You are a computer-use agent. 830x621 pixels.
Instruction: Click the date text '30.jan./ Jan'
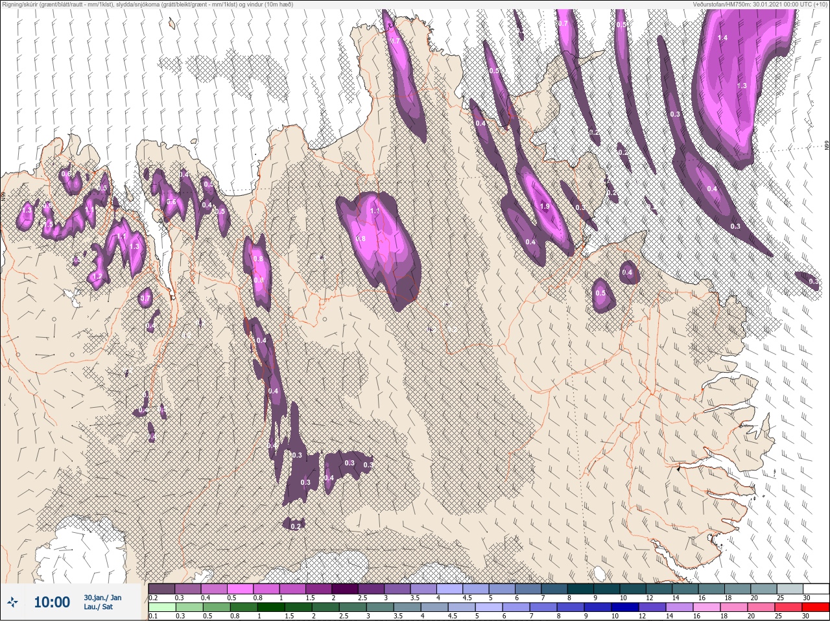(x=102, y=597)
